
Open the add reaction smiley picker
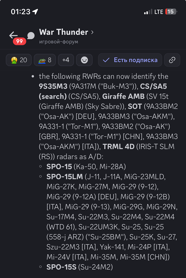[x=84, y=60]
